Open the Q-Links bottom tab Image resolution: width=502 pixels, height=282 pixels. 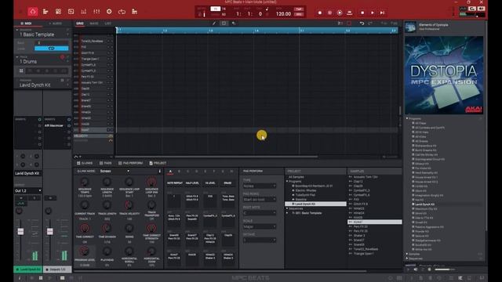(x=85, y=163)
